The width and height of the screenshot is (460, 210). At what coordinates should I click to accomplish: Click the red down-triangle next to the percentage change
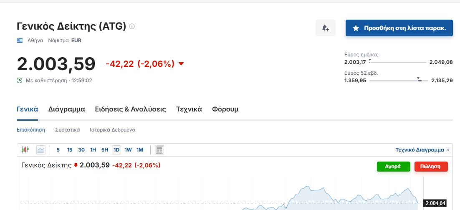(x=181, y=64)
